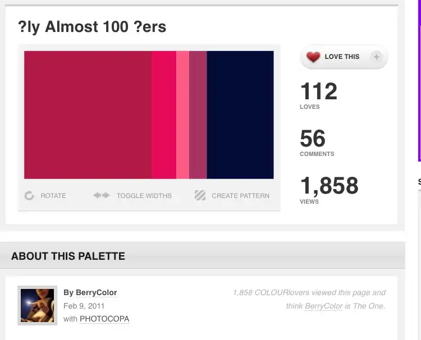The height and width of the screenshot is (340, 421).
Task: Select the large crimson color swatch
Action: tap(88, 115)
